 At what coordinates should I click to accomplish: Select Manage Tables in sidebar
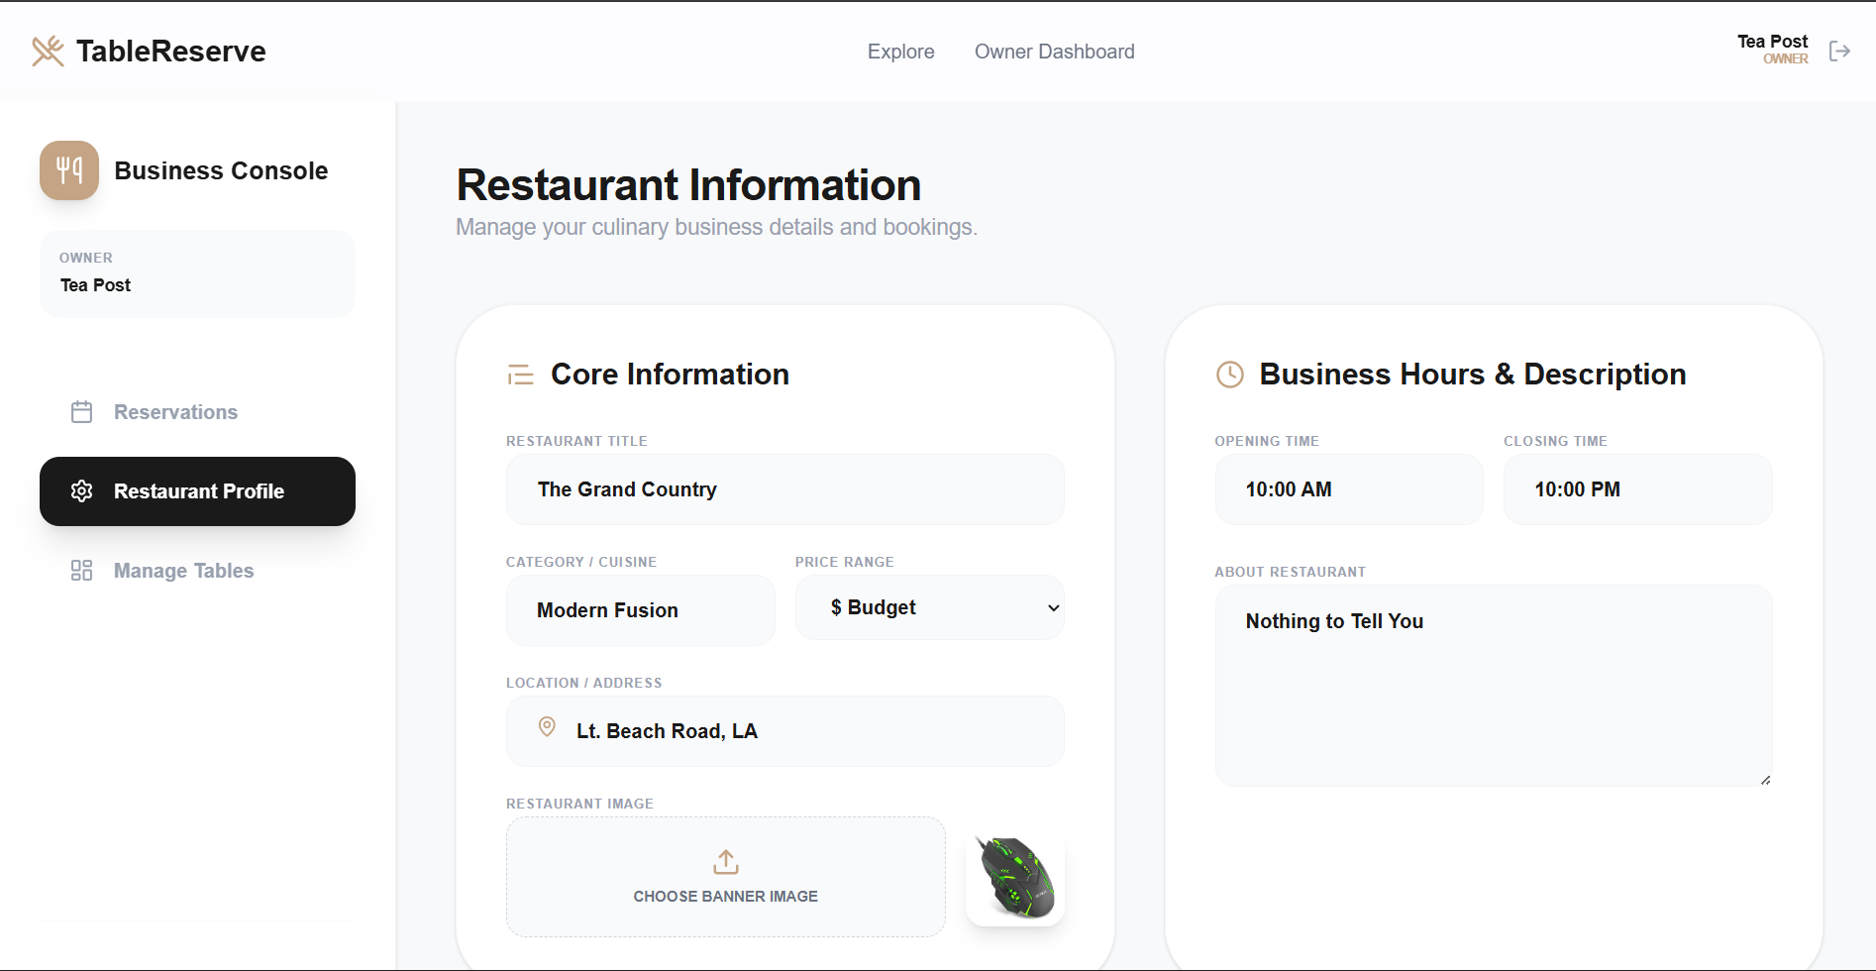[183, 571]
